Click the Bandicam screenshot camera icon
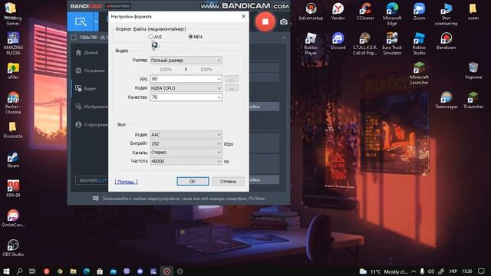The width and height of the screenshot is (491, 276). coord(284,22)
